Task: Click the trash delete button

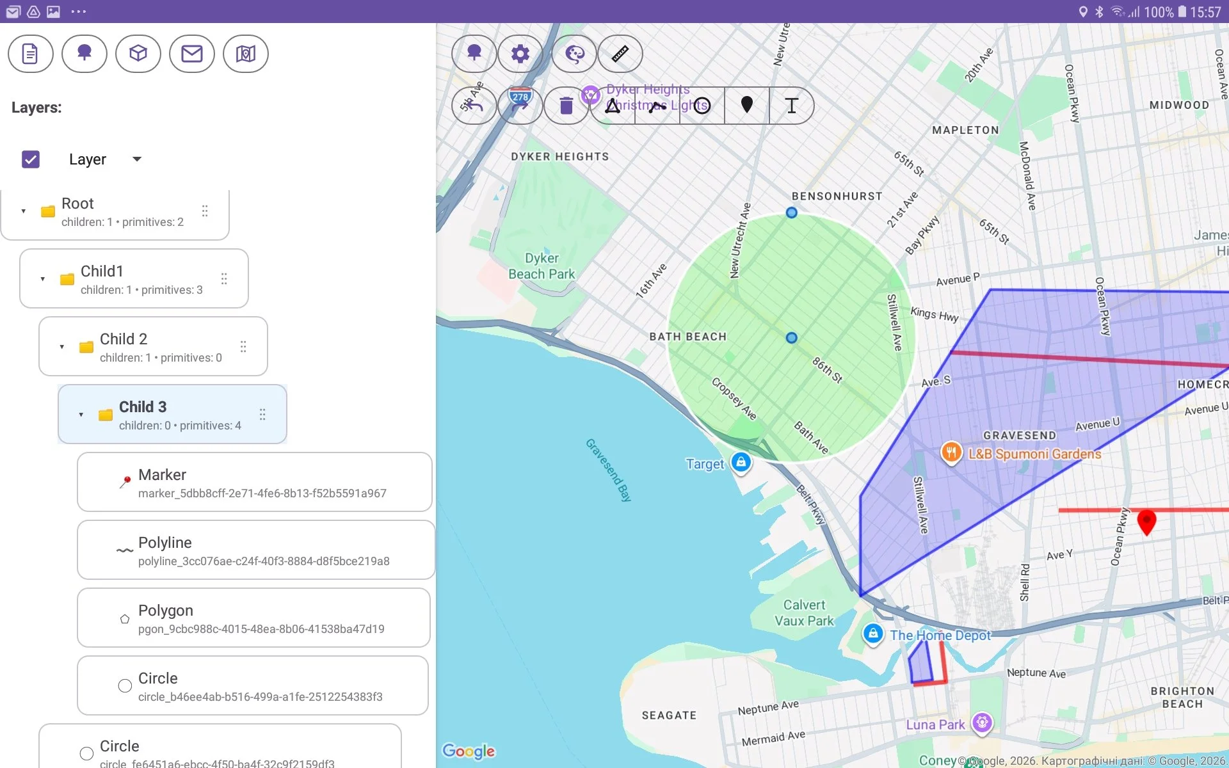Action: [566, 106]
